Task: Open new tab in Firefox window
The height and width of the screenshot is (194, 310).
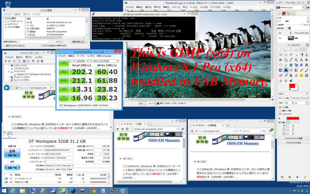Action: point(228,125)
